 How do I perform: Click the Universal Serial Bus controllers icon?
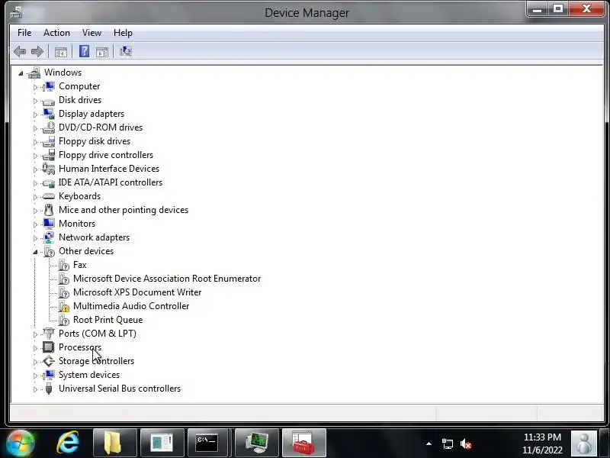click(49, 389)
